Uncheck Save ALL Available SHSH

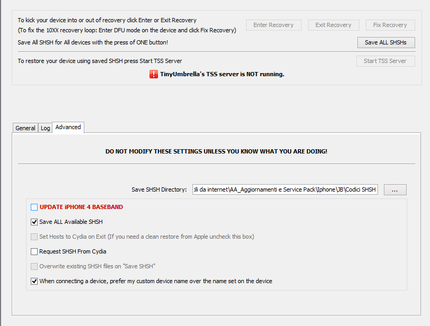[34, 222]
